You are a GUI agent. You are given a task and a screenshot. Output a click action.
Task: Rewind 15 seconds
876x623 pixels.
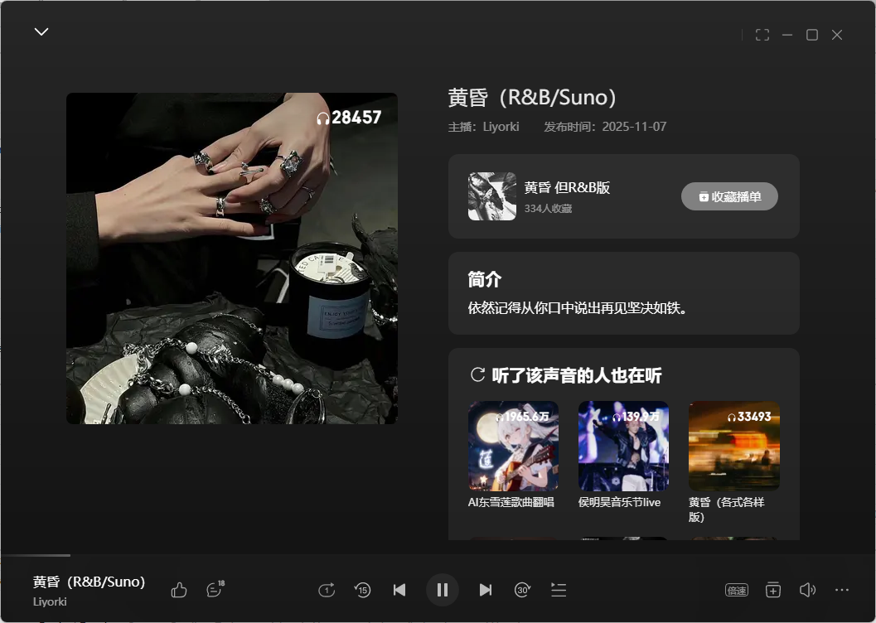(362, 590)
